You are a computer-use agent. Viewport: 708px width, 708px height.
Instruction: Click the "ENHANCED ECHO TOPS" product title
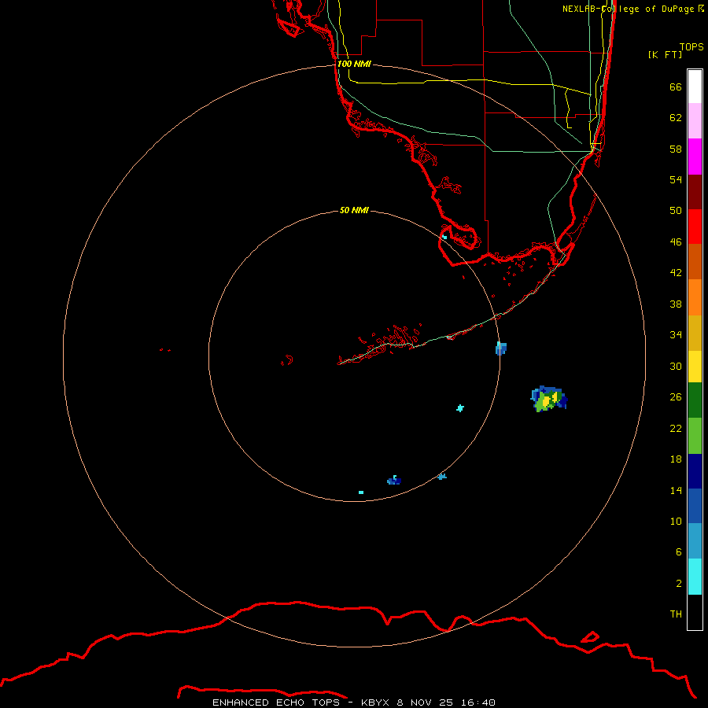(x=276, y=702)
